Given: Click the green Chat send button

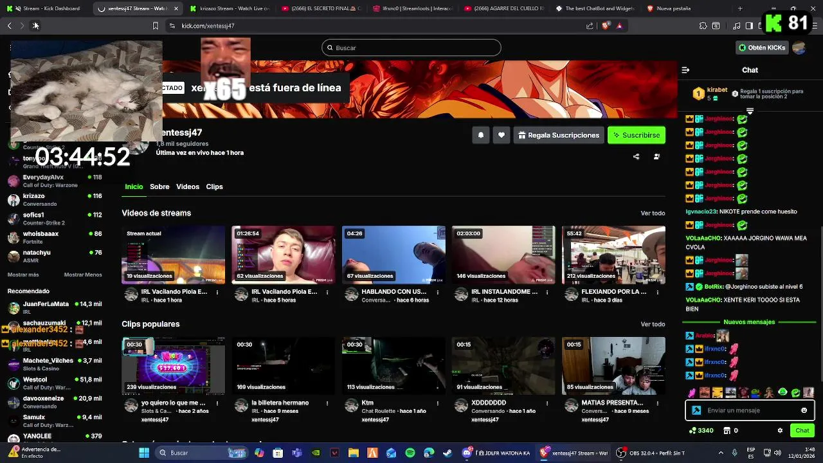Looking at the screenshot, I should (802, 430).
